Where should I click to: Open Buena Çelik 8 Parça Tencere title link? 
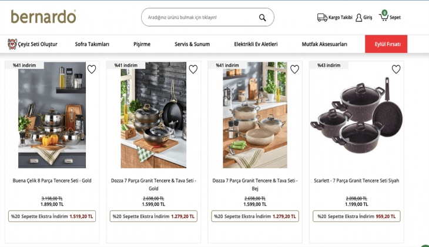pyautogui.click(x=52, y=181)
